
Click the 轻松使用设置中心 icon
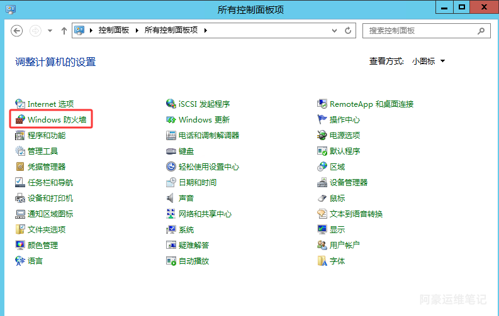coord(171,166)
